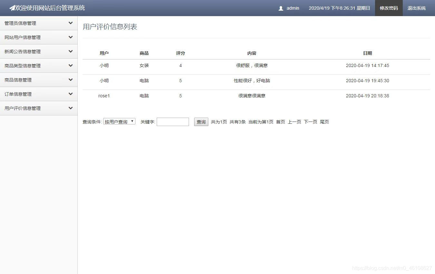Expand chevron next to 新闻公告信息管理
This screenshot has height=274, width=435.
(71, 51)
